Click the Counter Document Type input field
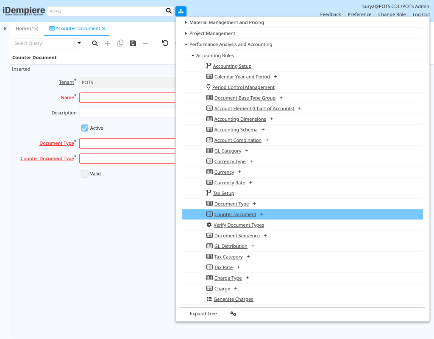This screenshot has height=339, width=434. point(127,158)
